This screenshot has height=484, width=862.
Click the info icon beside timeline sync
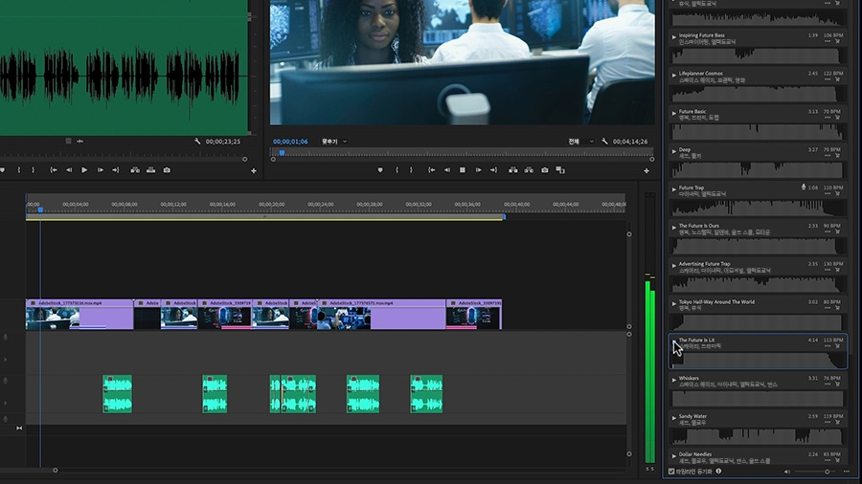(x=718, y=471)
